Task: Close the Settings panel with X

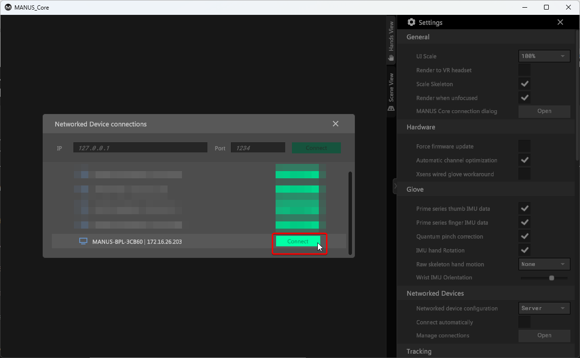Action: point(560,23)
